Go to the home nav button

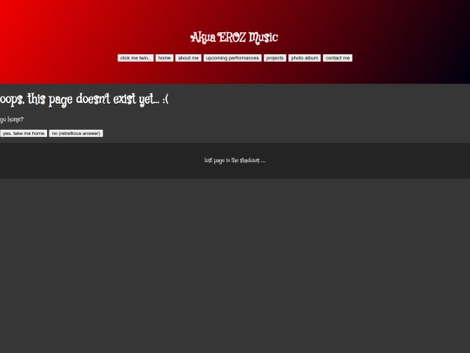click(x=164, y=58)
